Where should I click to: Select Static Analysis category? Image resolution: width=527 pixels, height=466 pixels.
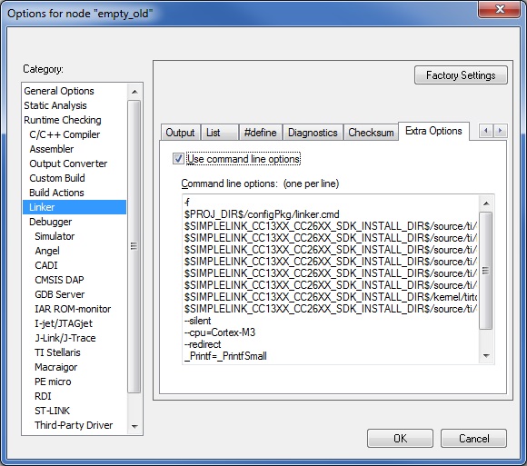[x=55, y=105]
